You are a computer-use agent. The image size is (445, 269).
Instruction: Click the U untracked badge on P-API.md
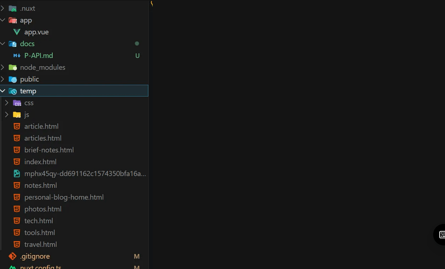[137, 55]
